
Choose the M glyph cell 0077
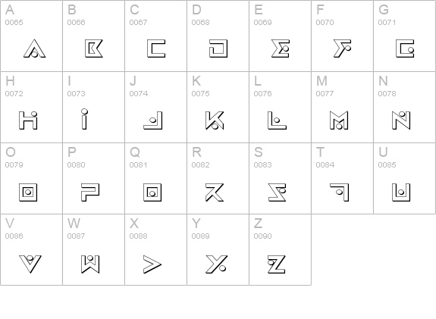click(x=342, y=108)
